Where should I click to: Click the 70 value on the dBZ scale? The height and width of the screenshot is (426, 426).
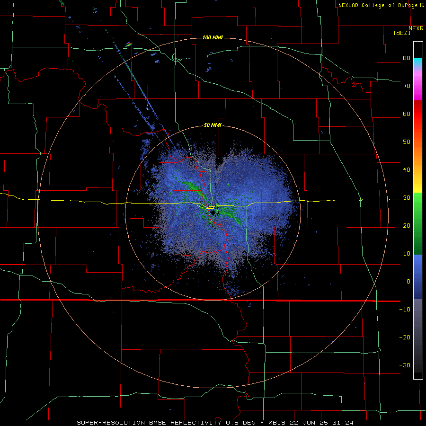(407, 86)
